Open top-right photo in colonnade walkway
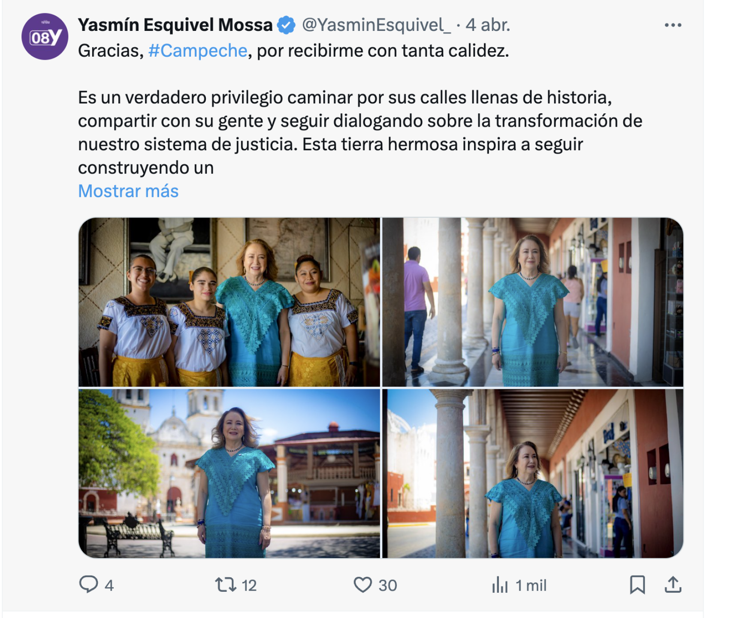 [532, 302]
